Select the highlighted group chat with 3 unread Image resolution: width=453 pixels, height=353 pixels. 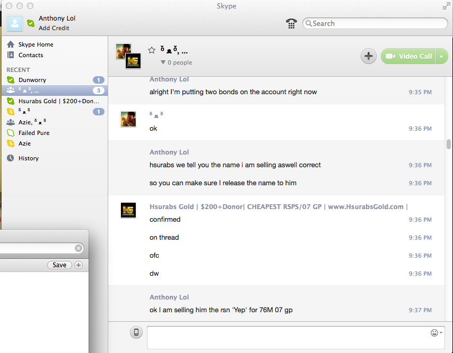pos(55,90)
